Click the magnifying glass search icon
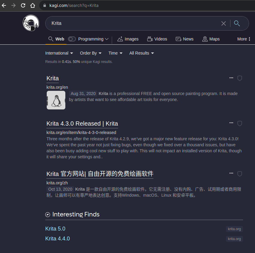Screen dimensions: 255x253 coord(237,23)
